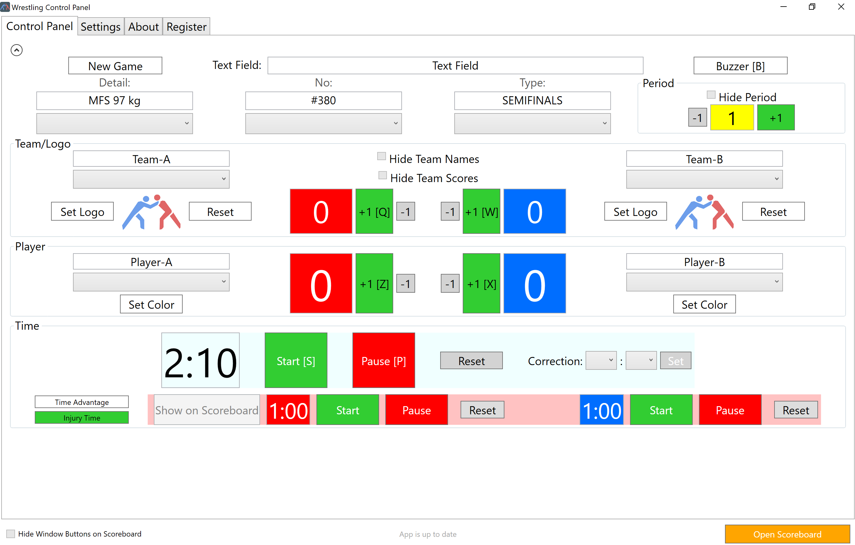Expand the dropdown under Detail field
This screenshot has height=545, width=855.
tap(114, 123)
